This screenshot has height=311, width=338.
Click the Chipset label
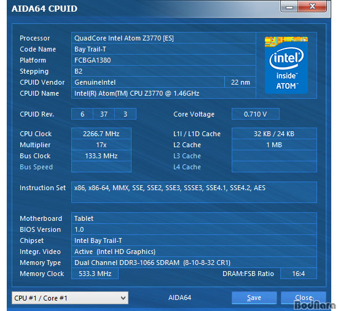pyautogui.click(x=31, y=241)
